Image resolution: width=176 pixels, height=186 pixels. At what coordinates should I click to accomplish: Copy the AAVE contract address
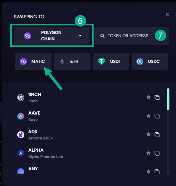pyautogui.click(x=157, y=116)
